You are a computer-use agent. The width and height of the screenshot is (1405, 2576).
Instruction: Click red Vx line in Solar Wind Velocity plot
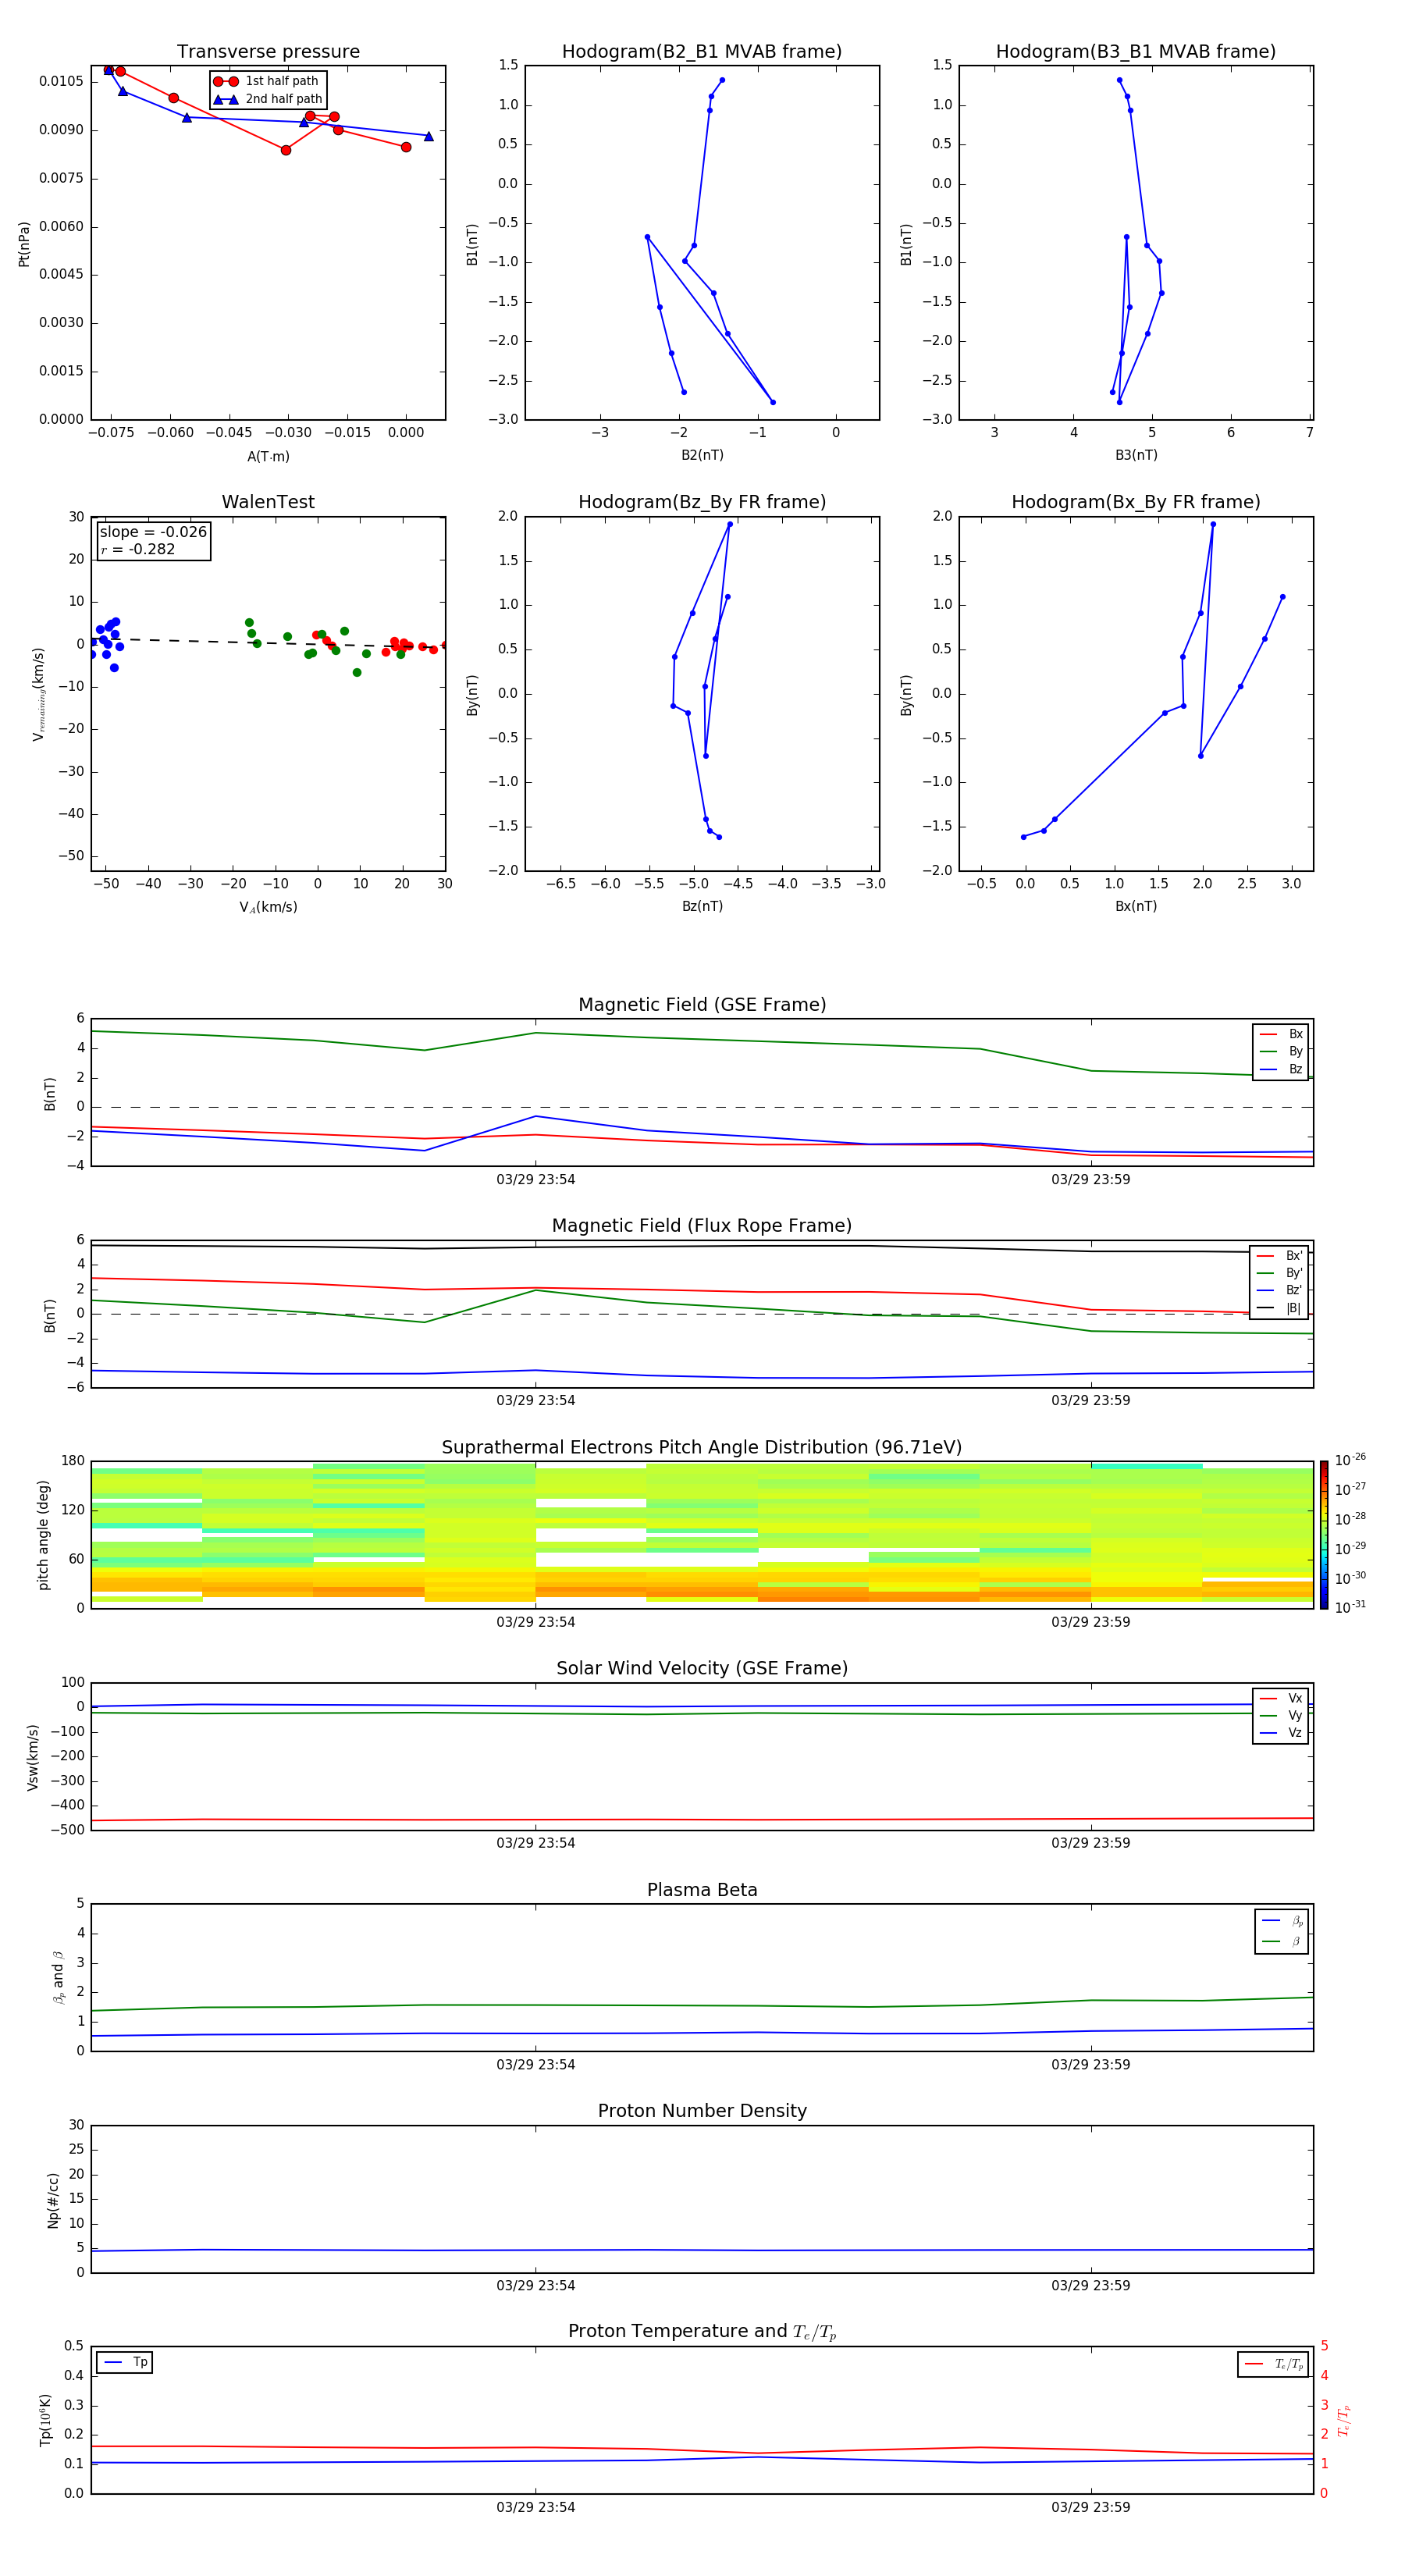702,1820
